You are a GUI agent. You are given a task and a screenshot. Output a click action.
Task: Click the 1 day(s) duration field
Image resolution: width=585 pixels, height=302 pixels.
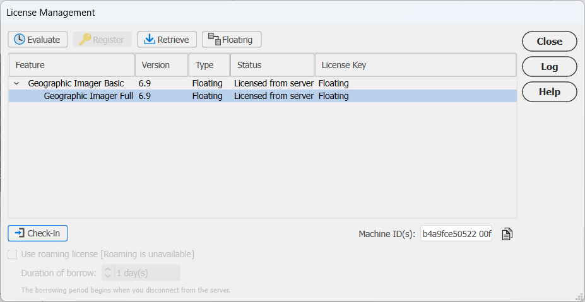point(147,273)
